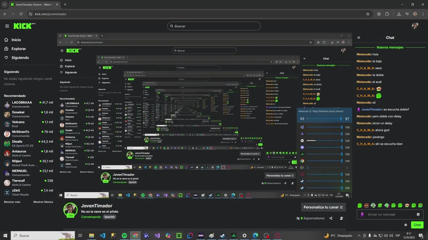Screen dimensions: 428x240
Task: Open Minecraft from the taskbar
Action: pyautogui.click(x=179, y=236)
